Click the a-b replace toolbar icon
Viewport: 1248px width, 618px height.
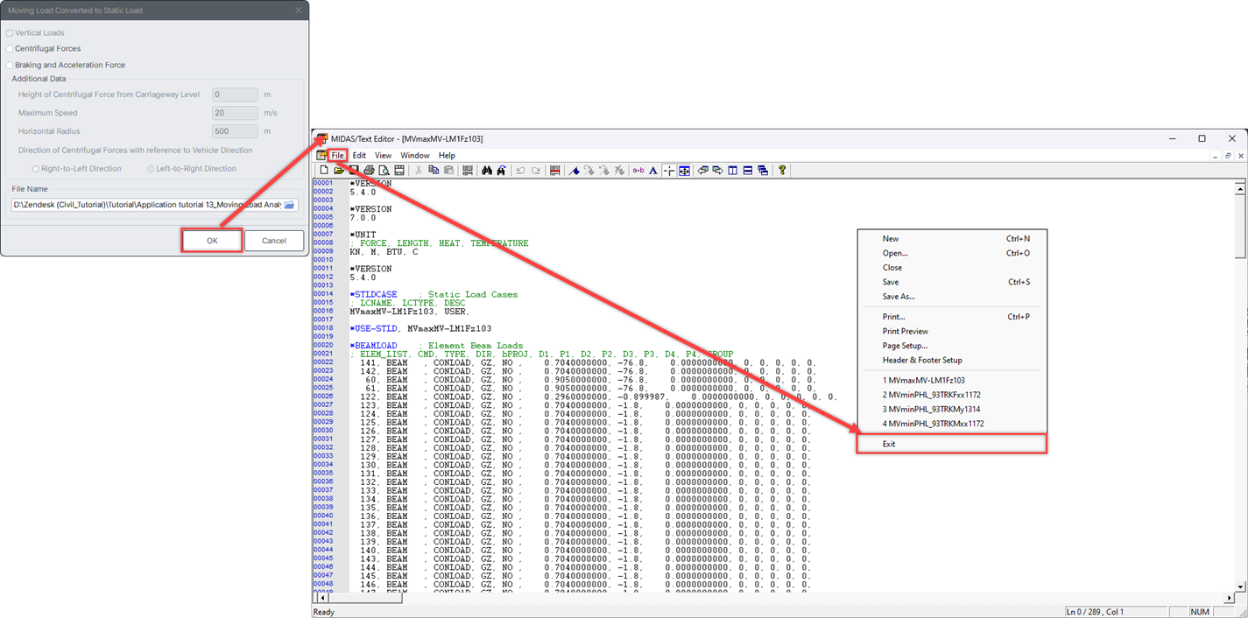(638, 171)
